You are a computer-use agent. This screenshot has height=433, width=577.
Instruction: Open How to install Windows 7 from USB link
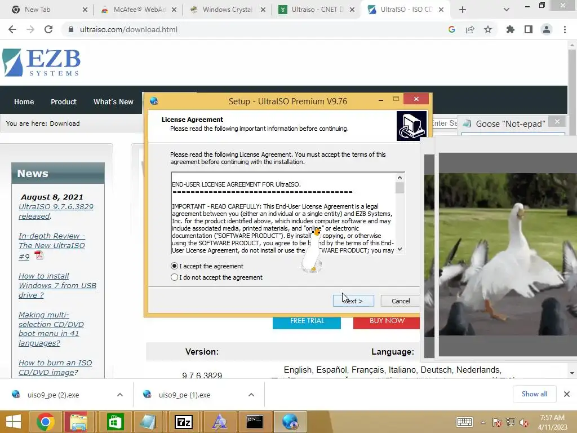[x=57, y=285]
